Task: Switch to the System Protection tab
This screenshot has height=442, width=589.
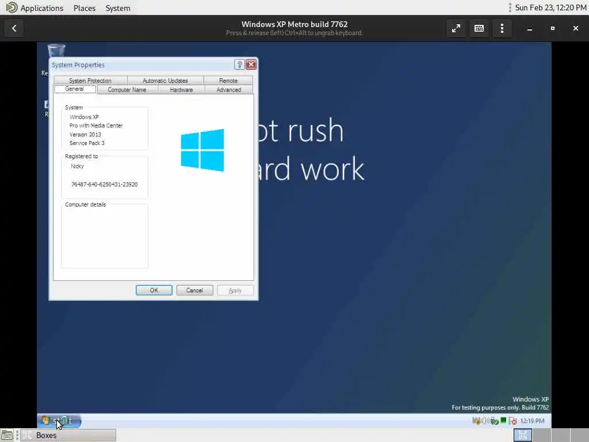Action: [x=90, y=81]
